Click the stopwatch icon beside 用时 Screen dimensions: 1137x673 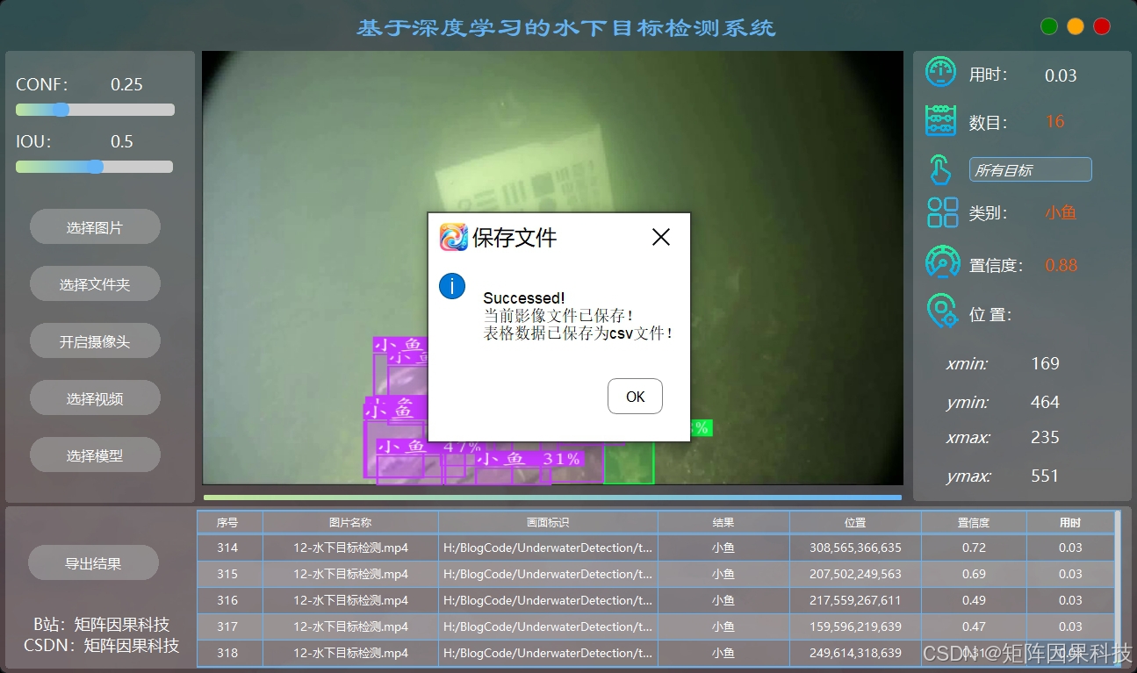pyautogui.click(x=941, y=72)
